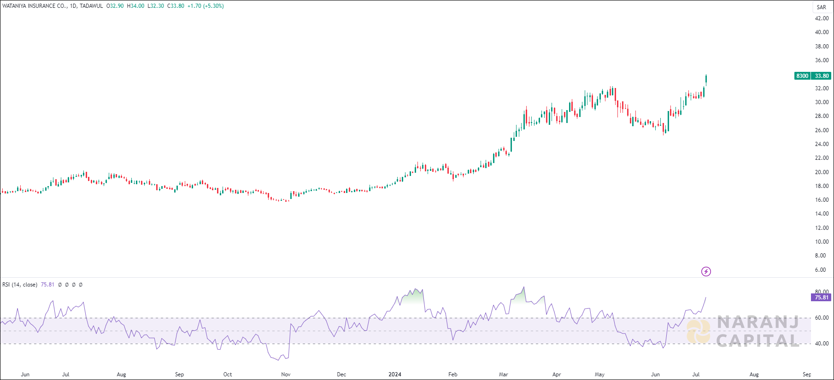Click the Oct time axis label
834x380 pixels.
228,374
